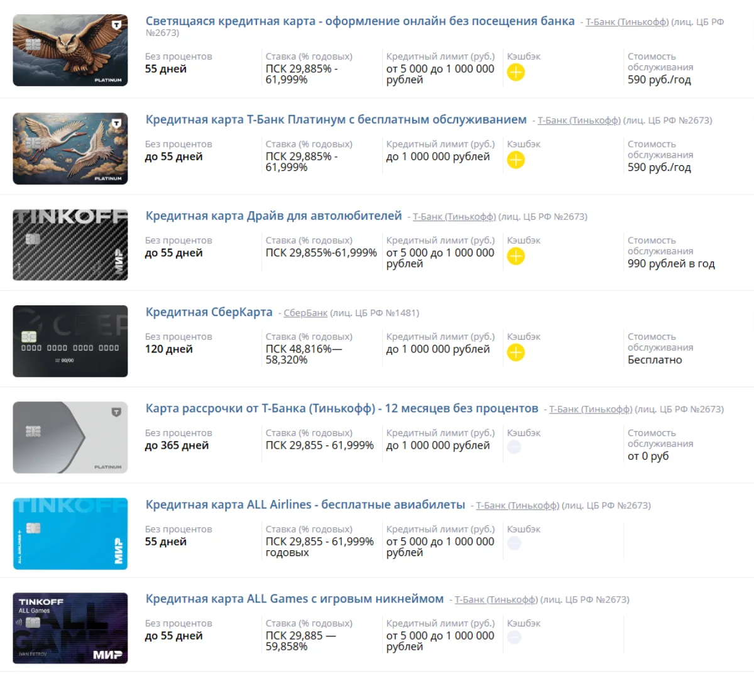The height and width of the screenshot is (676, 754).
Task: Open the dark Sber card thumbnail
Action: click(x=70, y=341)
